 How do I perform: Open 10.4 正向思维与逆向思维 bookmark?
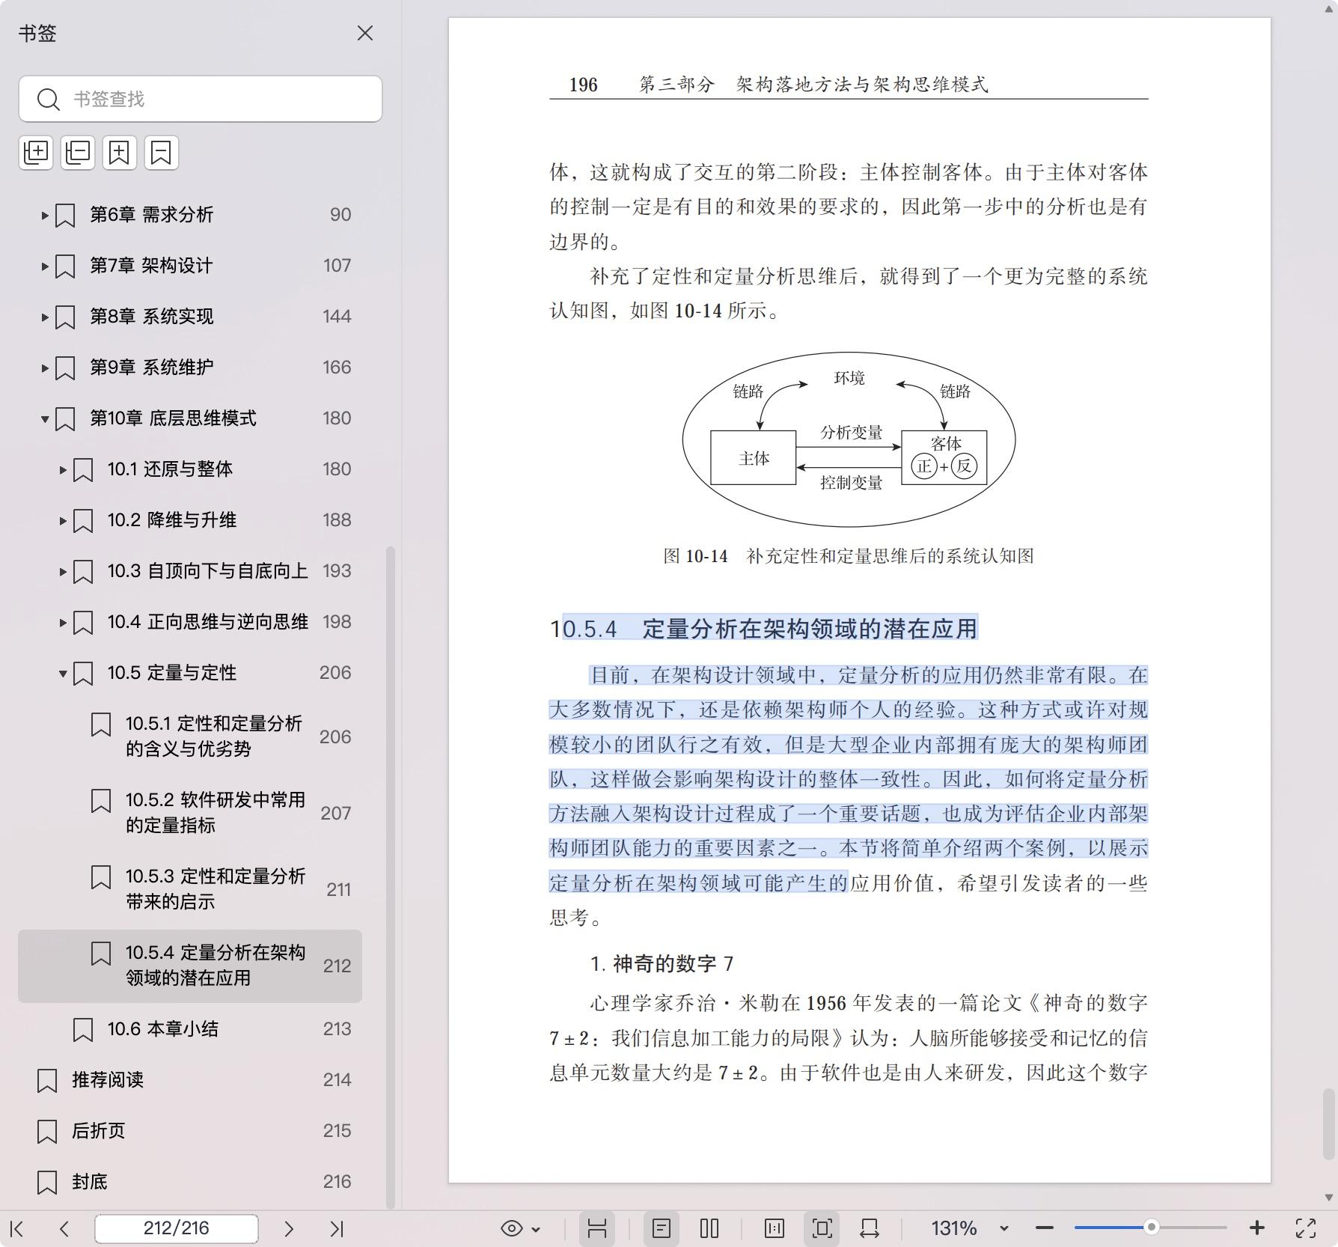[208, 622]
